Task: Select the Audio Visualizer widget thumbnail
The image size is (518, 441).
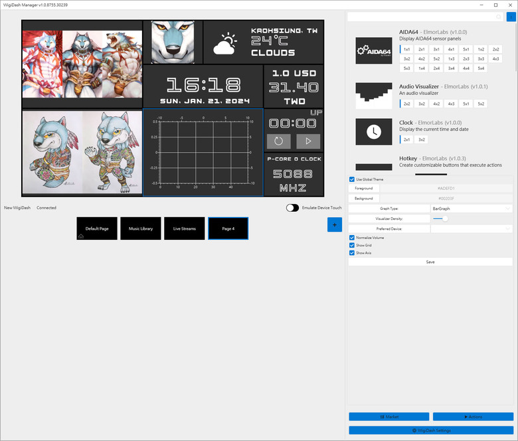Action: pos(374,96)
